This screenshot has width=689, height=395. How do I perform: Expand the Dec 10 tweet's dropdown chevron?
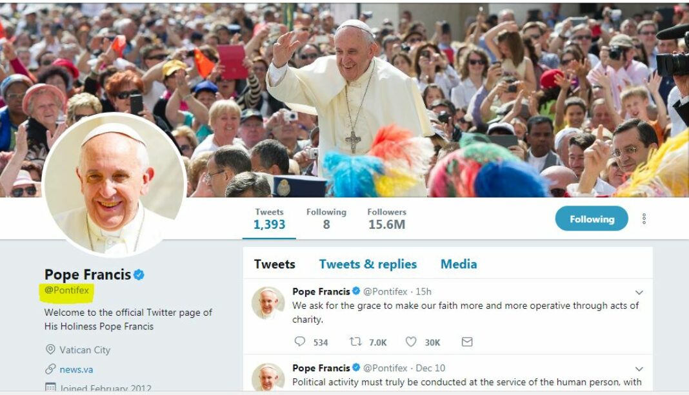[x=639, y=369]
